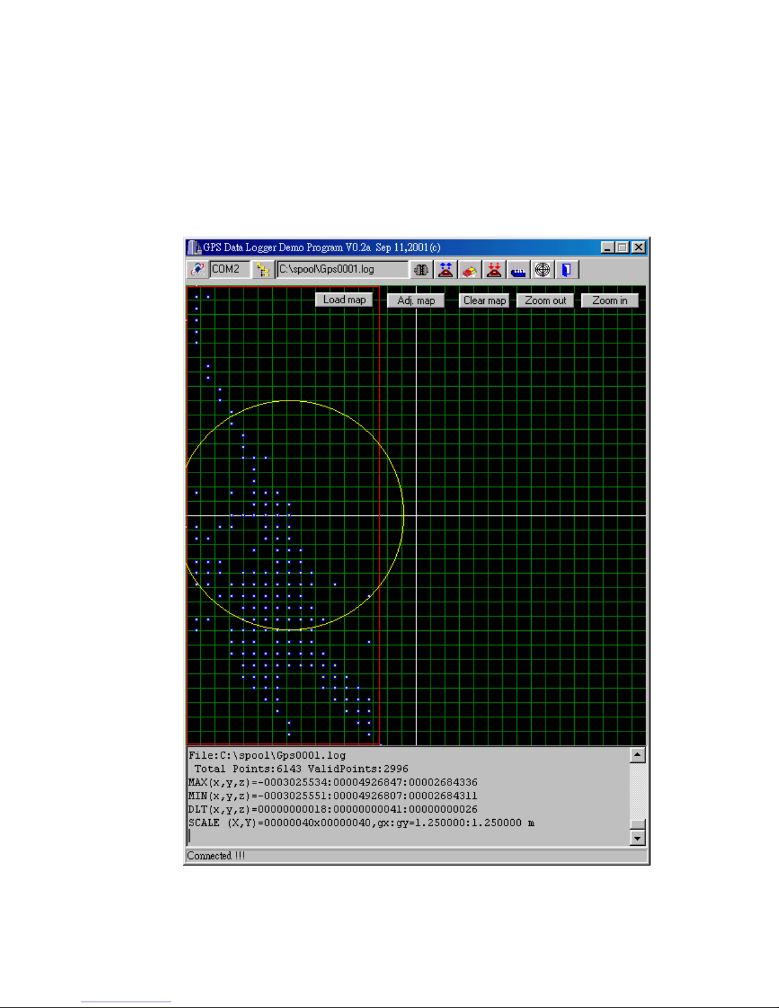Click the DLT(x,y,z) log line
The height and width of the screenshot is (1008, 779).
pos(333,809)
